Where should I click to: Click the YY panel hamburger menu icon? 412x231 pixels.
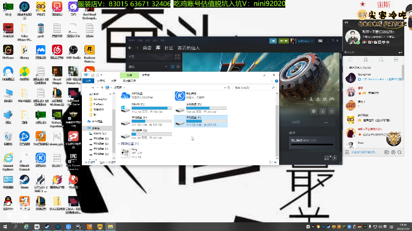[347, 152]
